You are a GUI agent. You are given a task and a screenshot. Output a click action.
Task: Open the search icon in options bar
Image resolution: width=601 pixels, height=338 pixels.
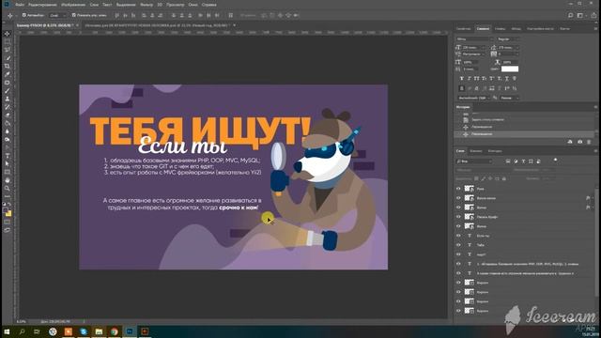570,15
